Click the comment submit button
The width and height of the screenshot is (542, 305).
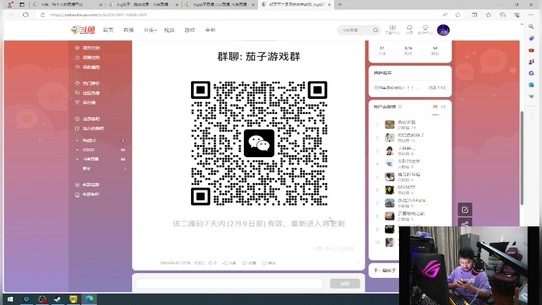(x=345, y=283)
